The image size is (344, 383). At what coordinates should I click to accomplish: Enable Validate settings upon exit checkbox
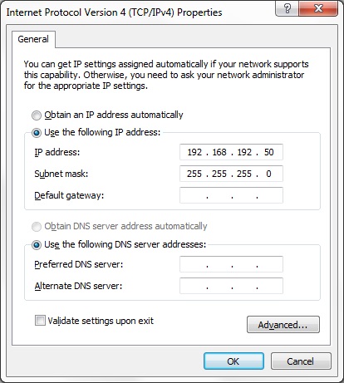[40, 321]
